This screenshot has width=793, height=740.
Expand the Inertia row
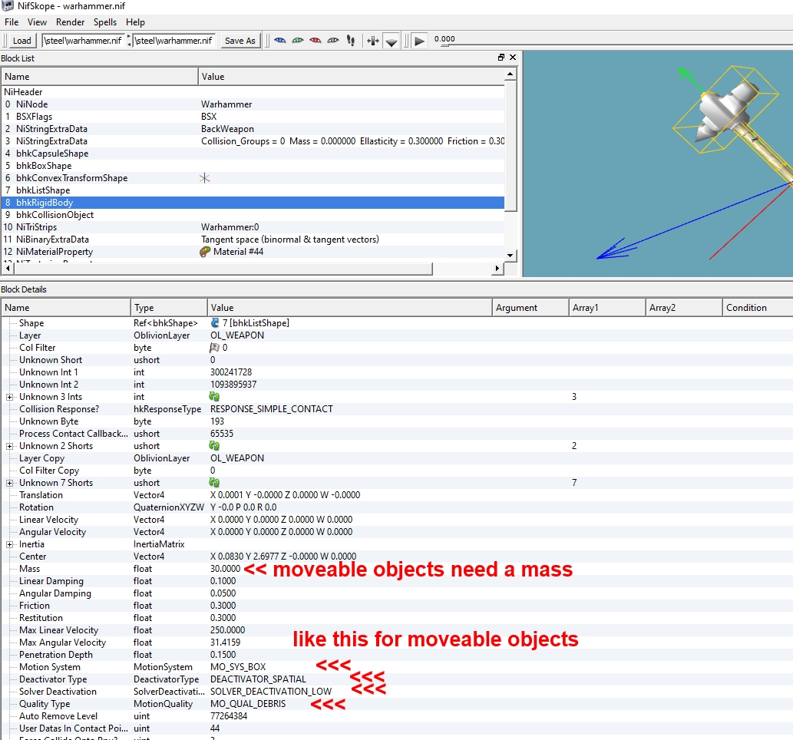10,544
